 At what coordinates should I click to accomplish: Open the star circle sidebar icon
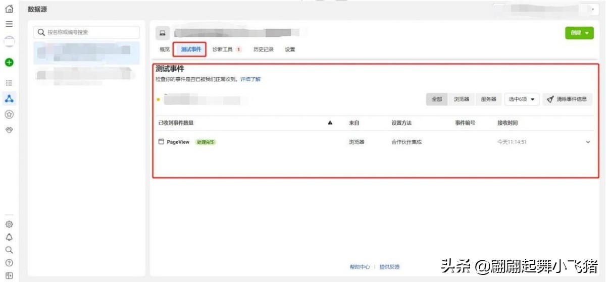point(9,115)
